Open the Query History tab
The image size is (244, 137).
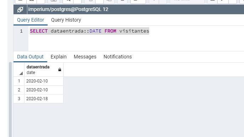(x=66, y=20)
